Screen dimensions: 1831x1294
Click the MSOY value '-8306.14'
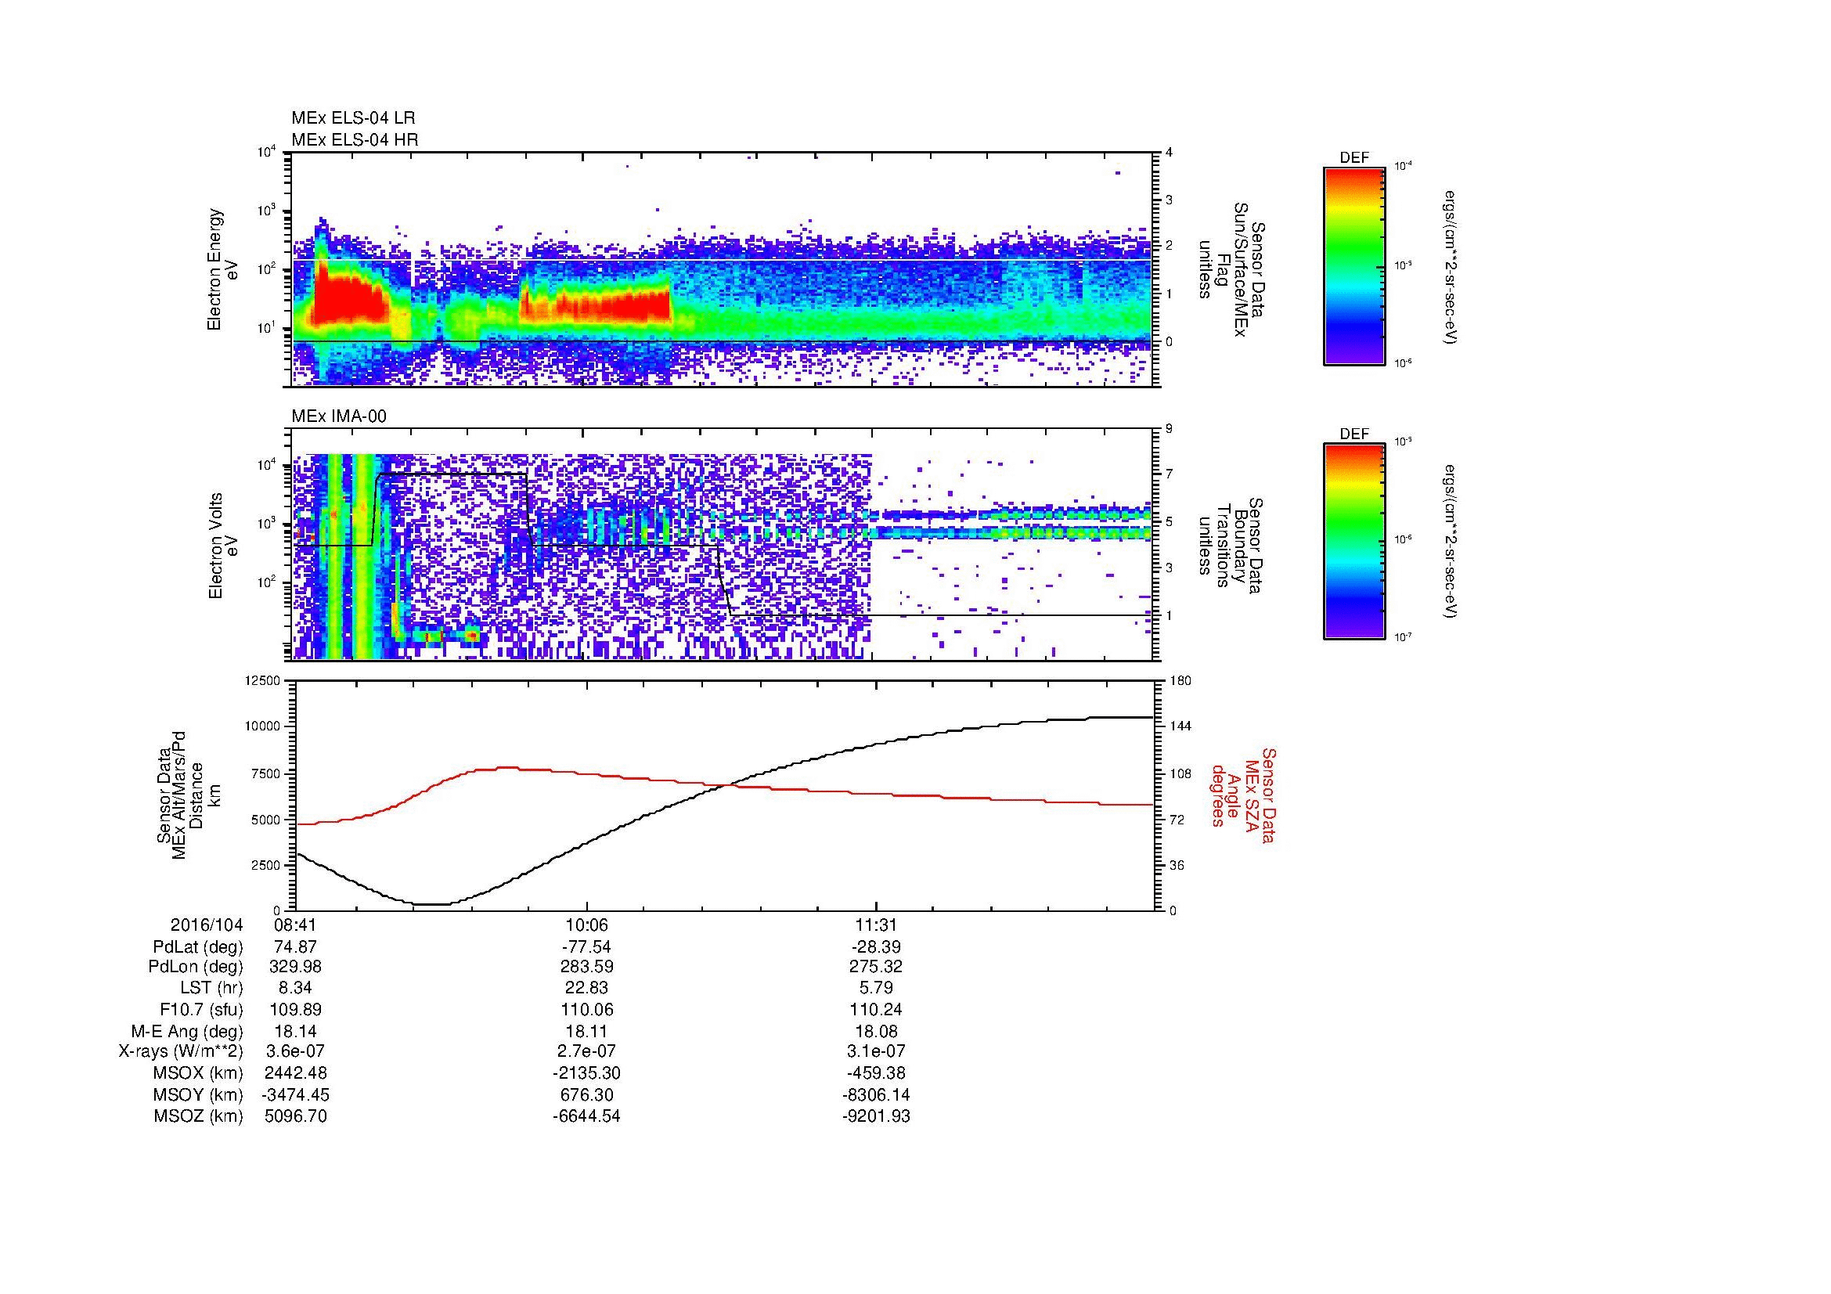coord(877,1094)
